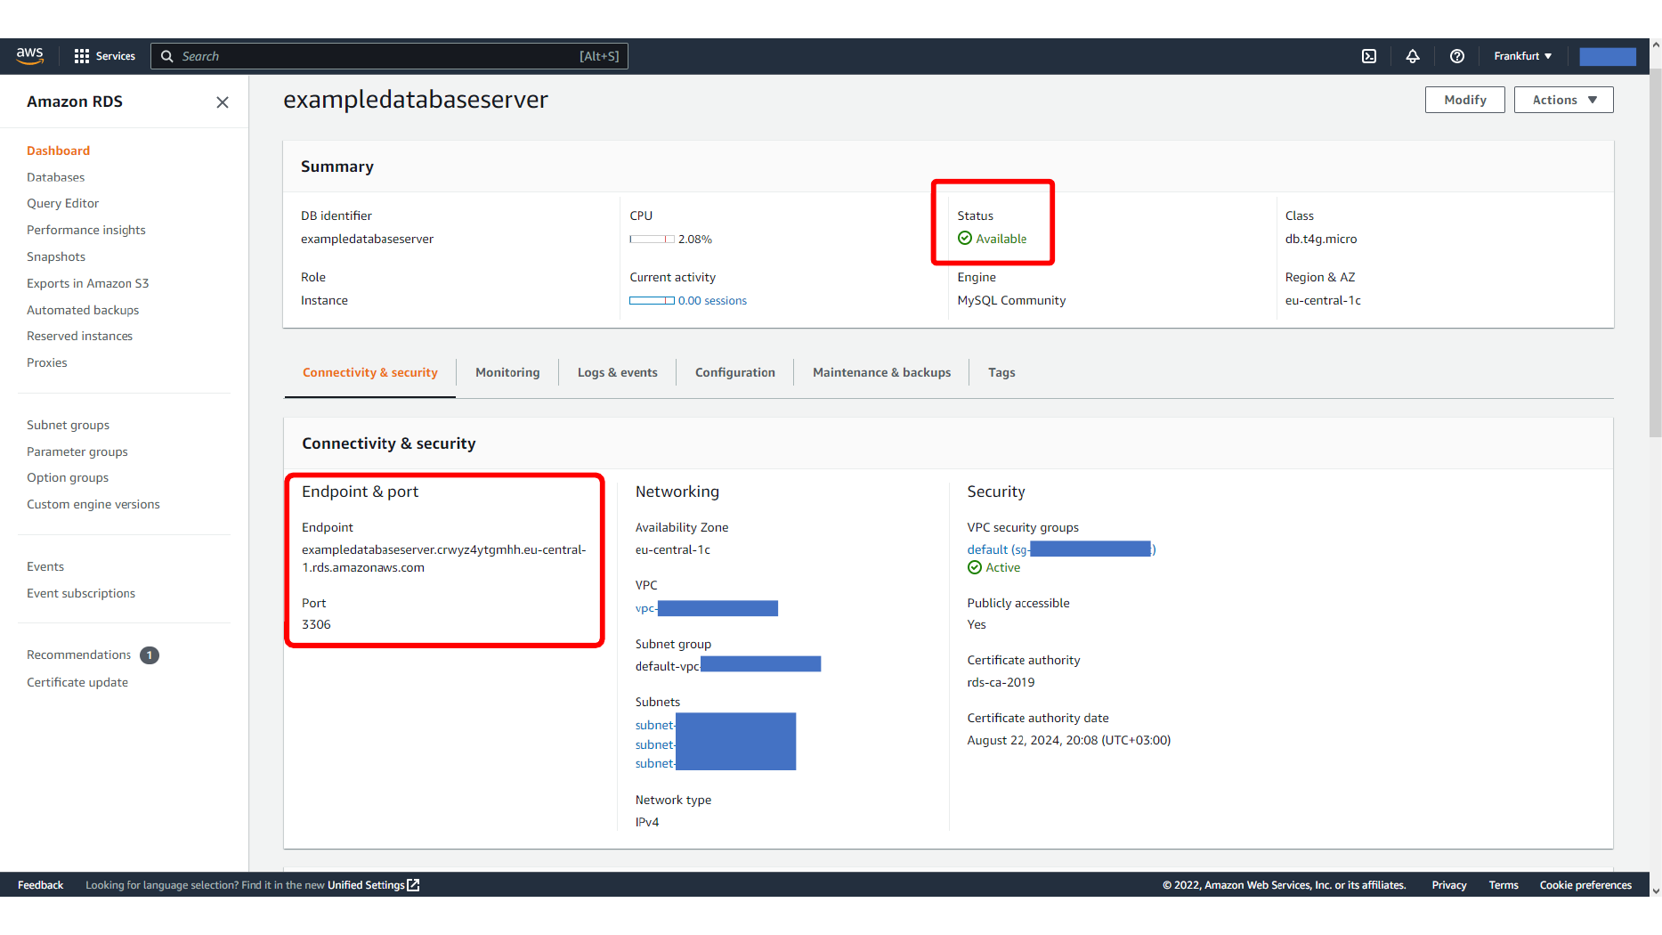Click the MySQL Community engine value
Screen dimensions: 1662x935
1011,300
